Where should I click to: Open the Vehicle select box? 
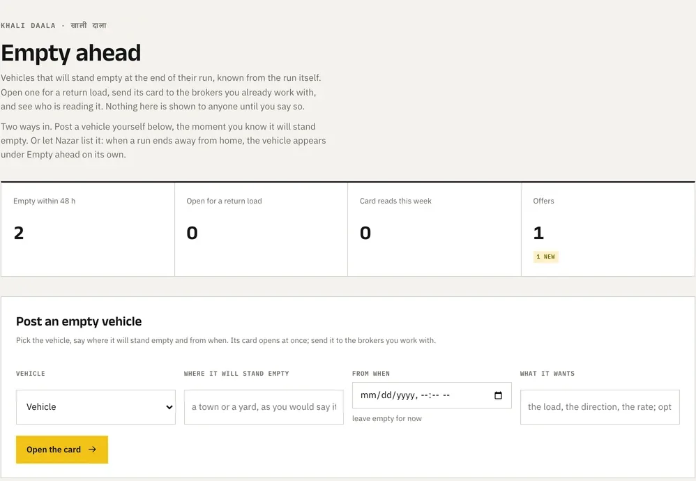pos(96,407)
